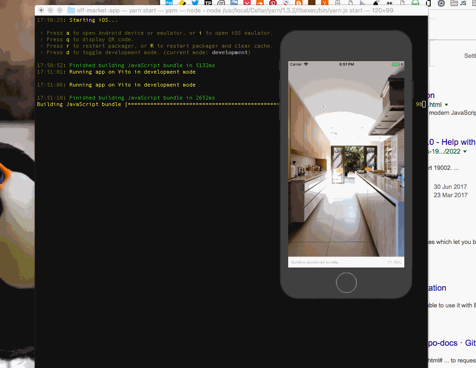Open the grey swirl bookmark icon
This screenshot has width=476, height=368.
click(441, 3)
